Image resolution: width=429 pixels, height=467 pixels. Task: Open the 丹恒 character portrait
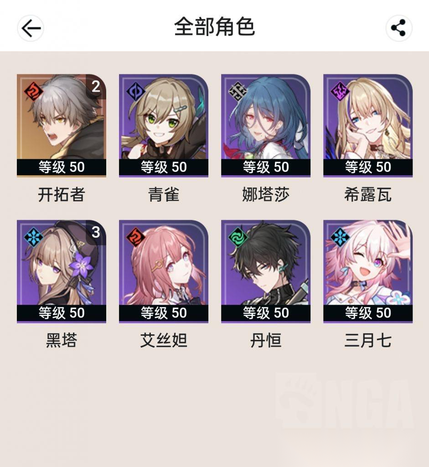click(265, 271)
